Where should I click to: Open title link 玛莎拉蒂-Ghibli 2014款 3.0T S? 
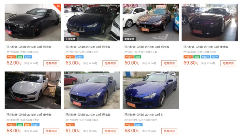143,115
